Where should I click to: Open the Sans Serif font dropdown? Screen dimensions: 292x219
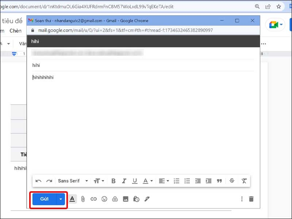click(x=73, y=181)
